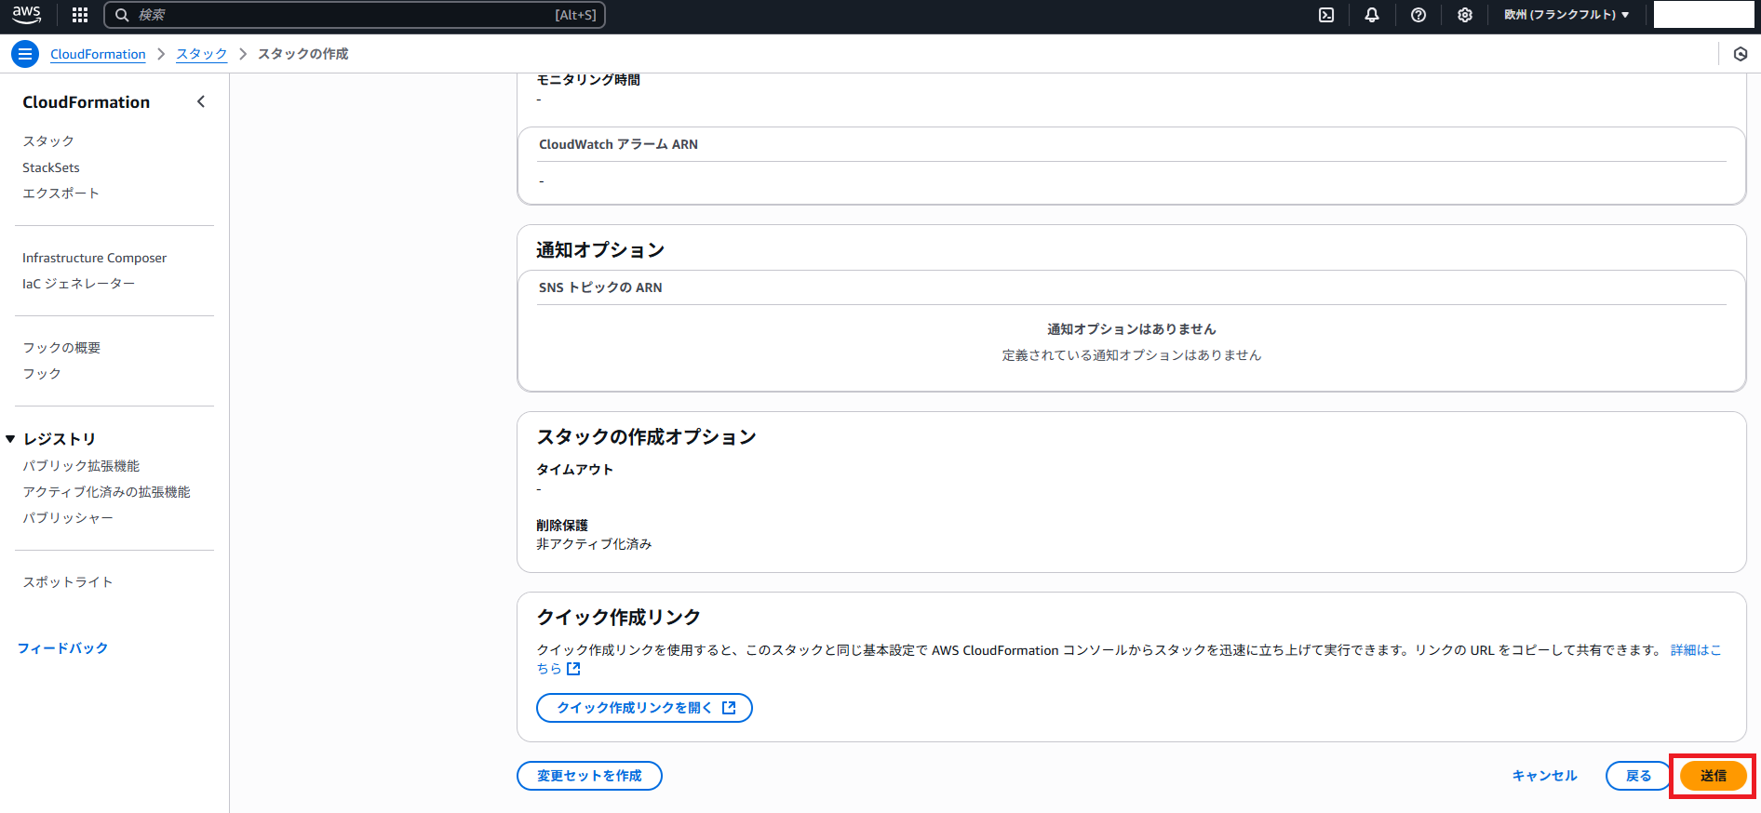Click the orange 送信 button

tap(1713, 776)
